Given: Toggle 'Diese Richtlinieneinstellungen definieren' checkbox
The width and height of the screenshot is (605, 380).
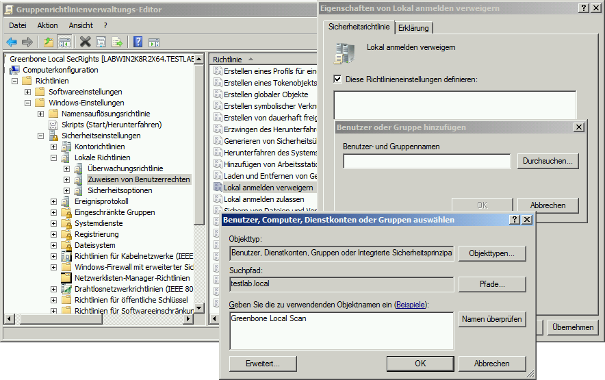Looking at the screenshot, I should 337,79.
